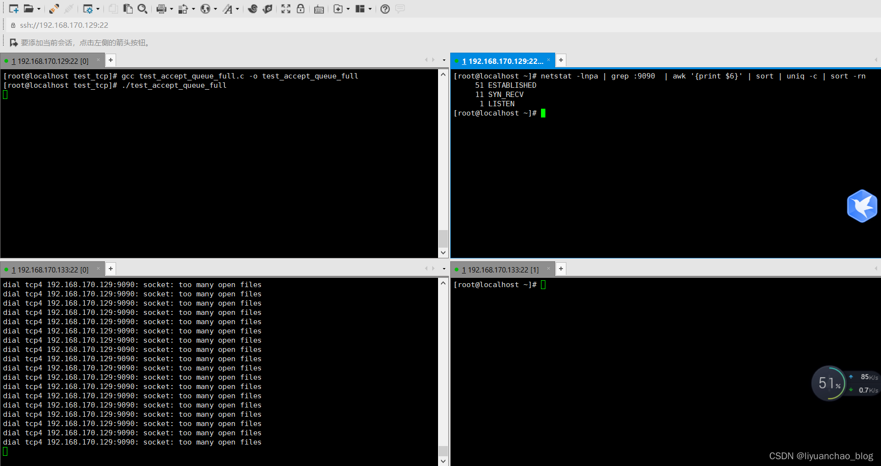881x466 pixels.
Task: Toggle full screen mode icon
Action: pos(286,9)
